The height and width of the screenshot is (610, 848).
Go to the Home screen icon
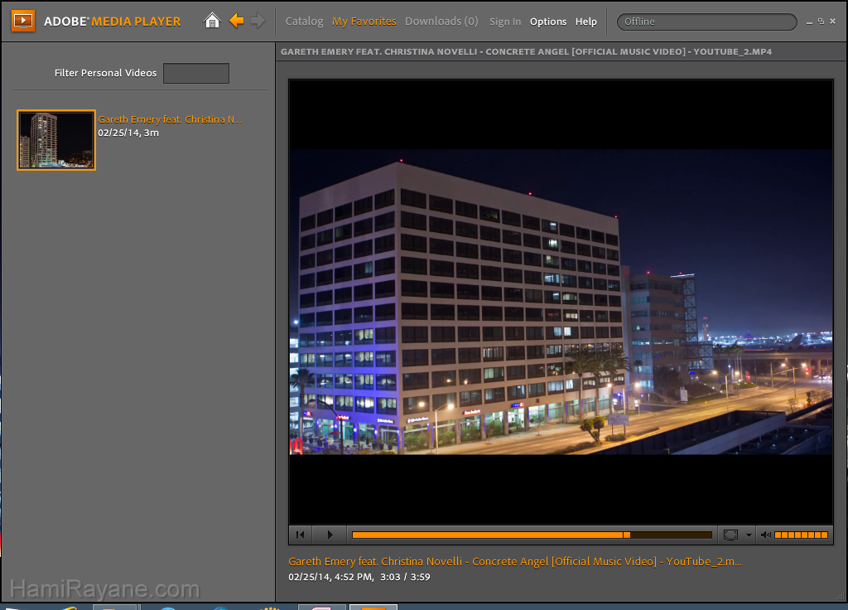[212, 21]
